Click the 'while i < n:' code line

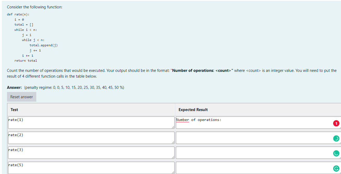pyautogui.click(x=26, y=30)
